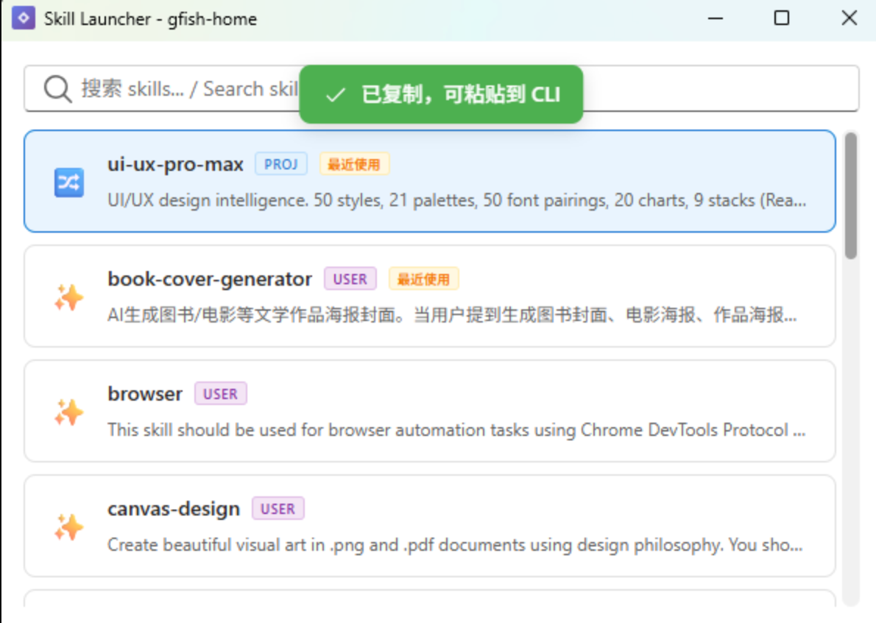Click the green 已复制 toast notification
Screen dimensions: 876x623
pos(442,94)
